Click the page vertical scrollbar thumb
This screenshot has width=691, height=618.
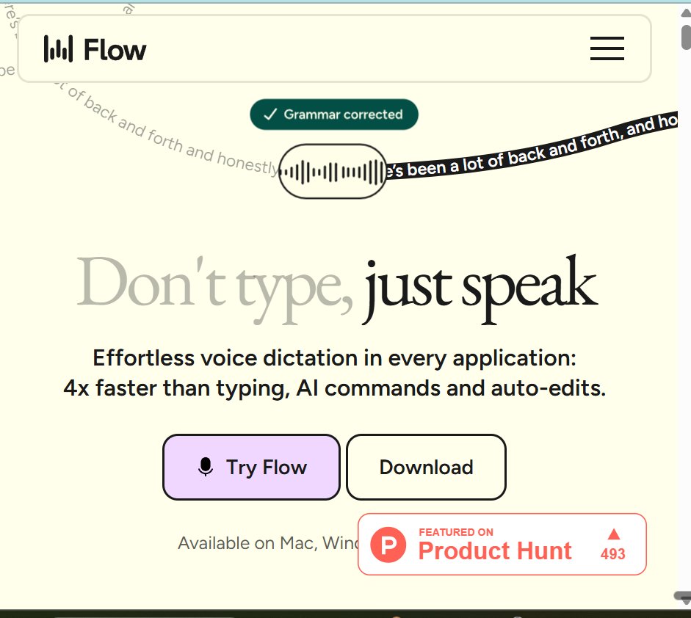tap(686, 37)
